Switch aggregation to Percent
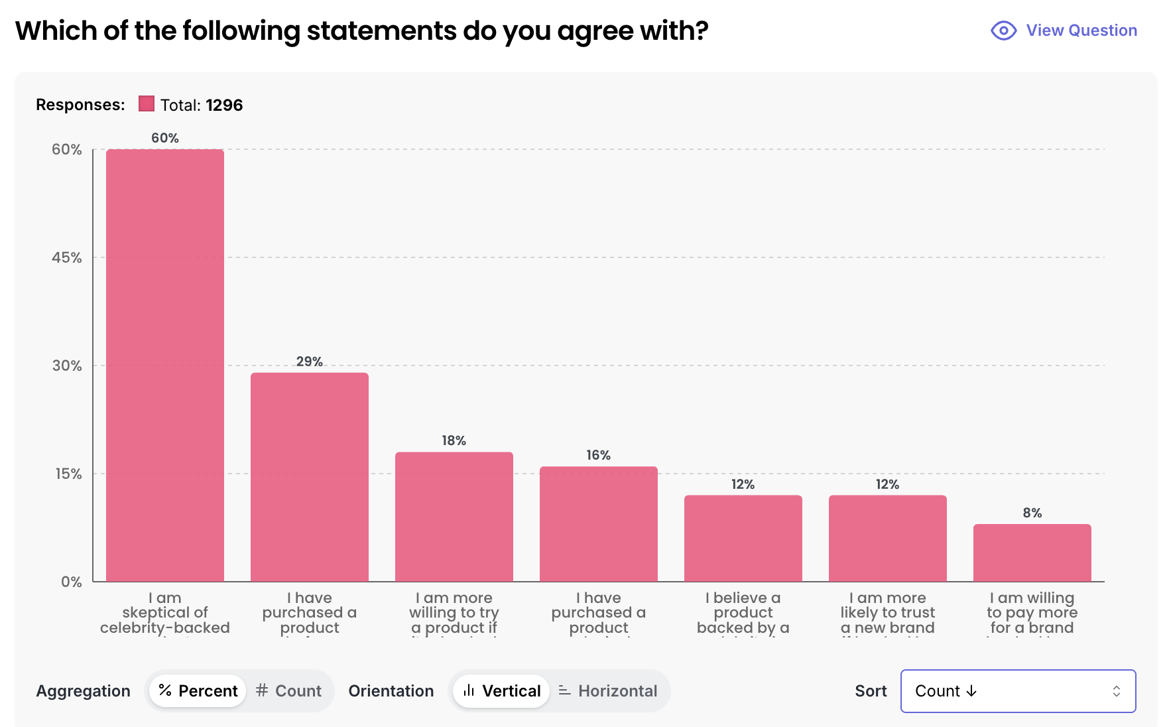This screenshot has height=727, width=1167. [198, 691]
